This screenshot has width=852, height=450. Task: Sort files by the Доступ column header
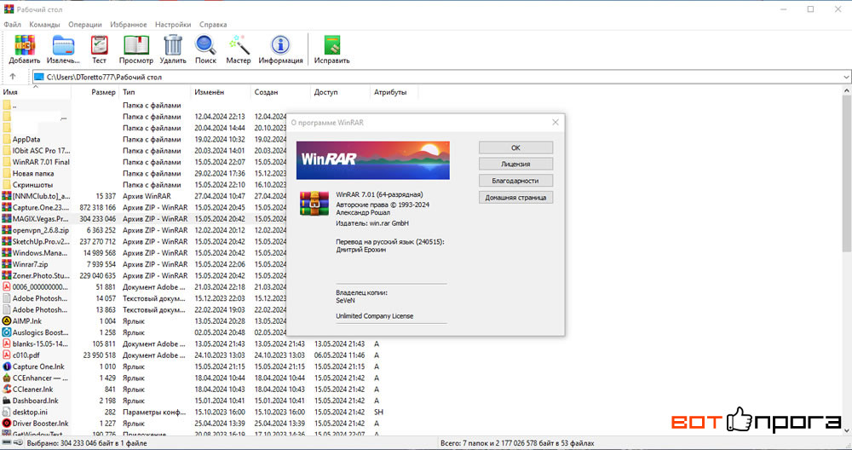click(x=340, y=92)
